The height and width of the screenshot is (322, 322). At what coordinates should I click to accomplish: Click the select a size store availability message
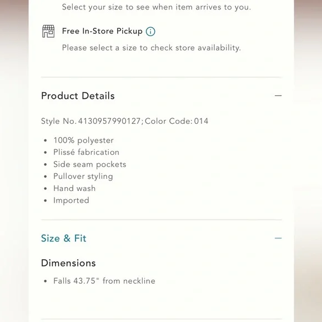click(x=152, y=48)
